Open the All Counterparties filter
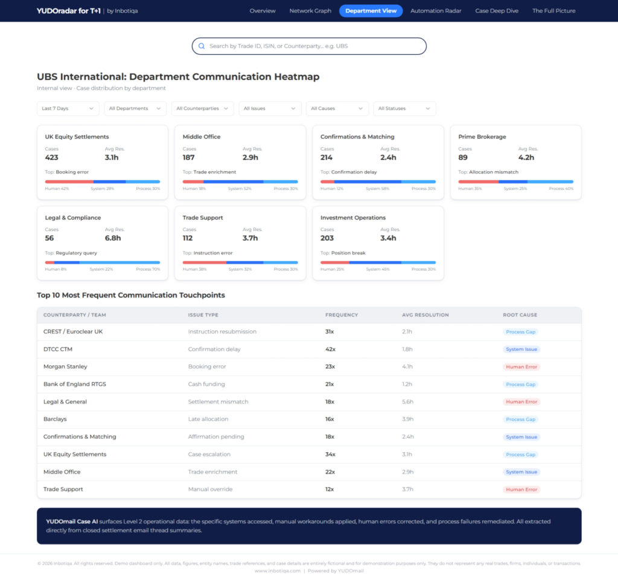The height and width of the screenshot is (580, 618). coord(203,109)
